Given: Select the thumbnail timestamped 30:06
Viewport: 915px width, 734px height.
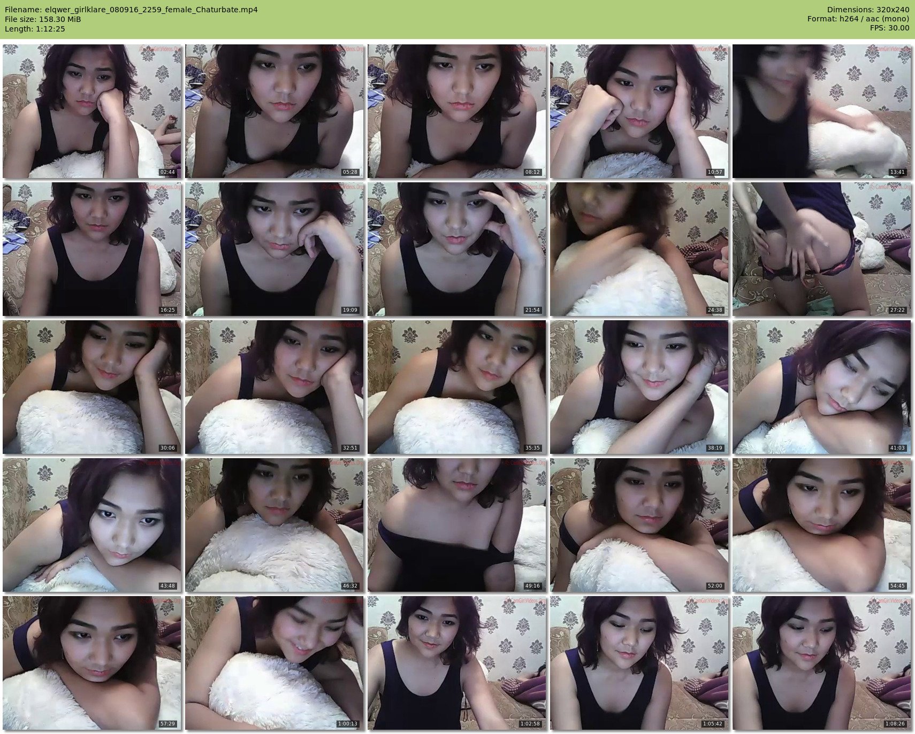Looking at the screenshot, I should 92,387.
